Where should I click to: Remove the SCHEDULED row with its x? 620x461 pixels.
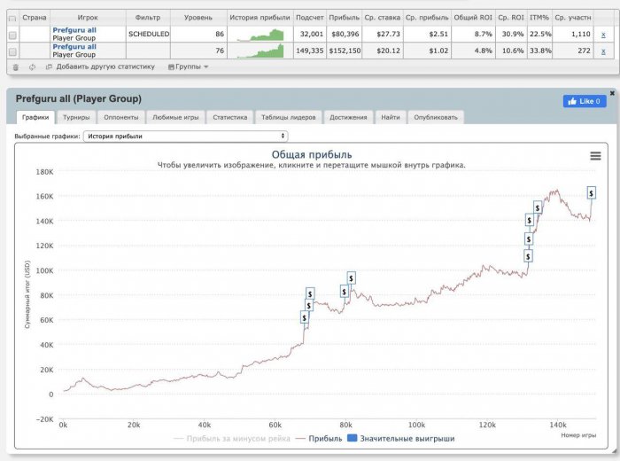pos(603,35)
